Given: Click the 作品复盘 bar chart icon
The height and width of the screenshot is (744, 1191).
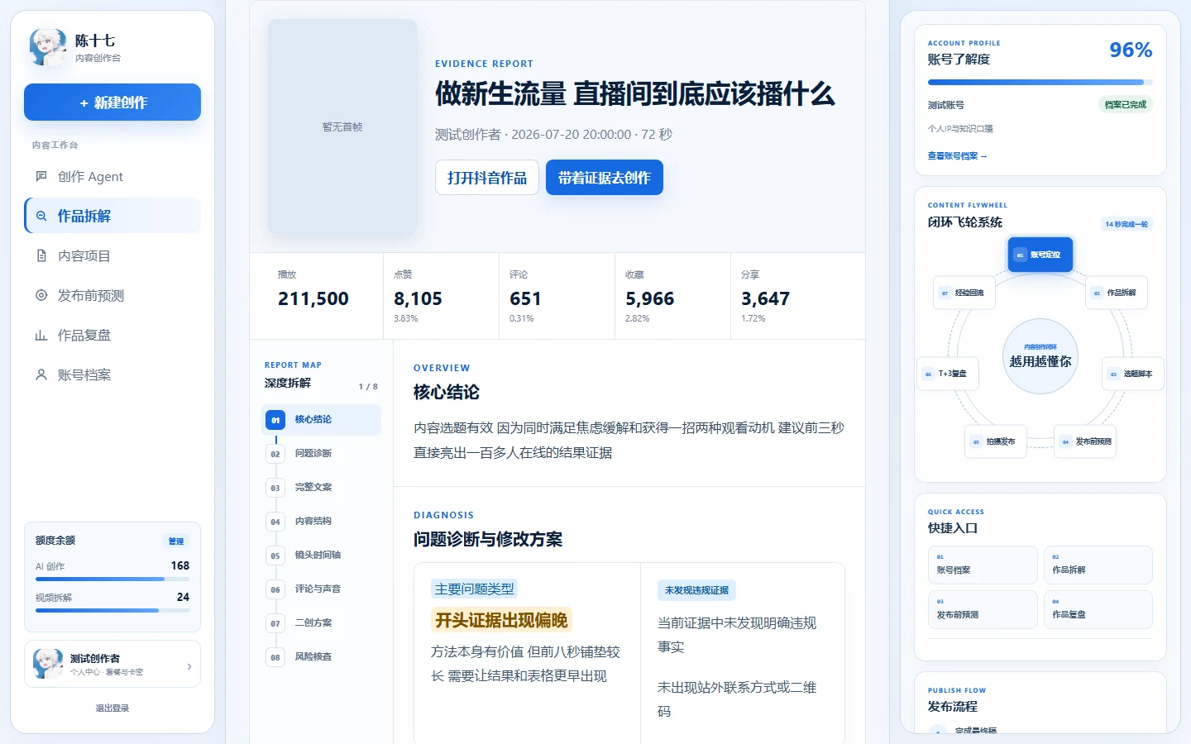Looking at the screenshot, I should 41,335.
